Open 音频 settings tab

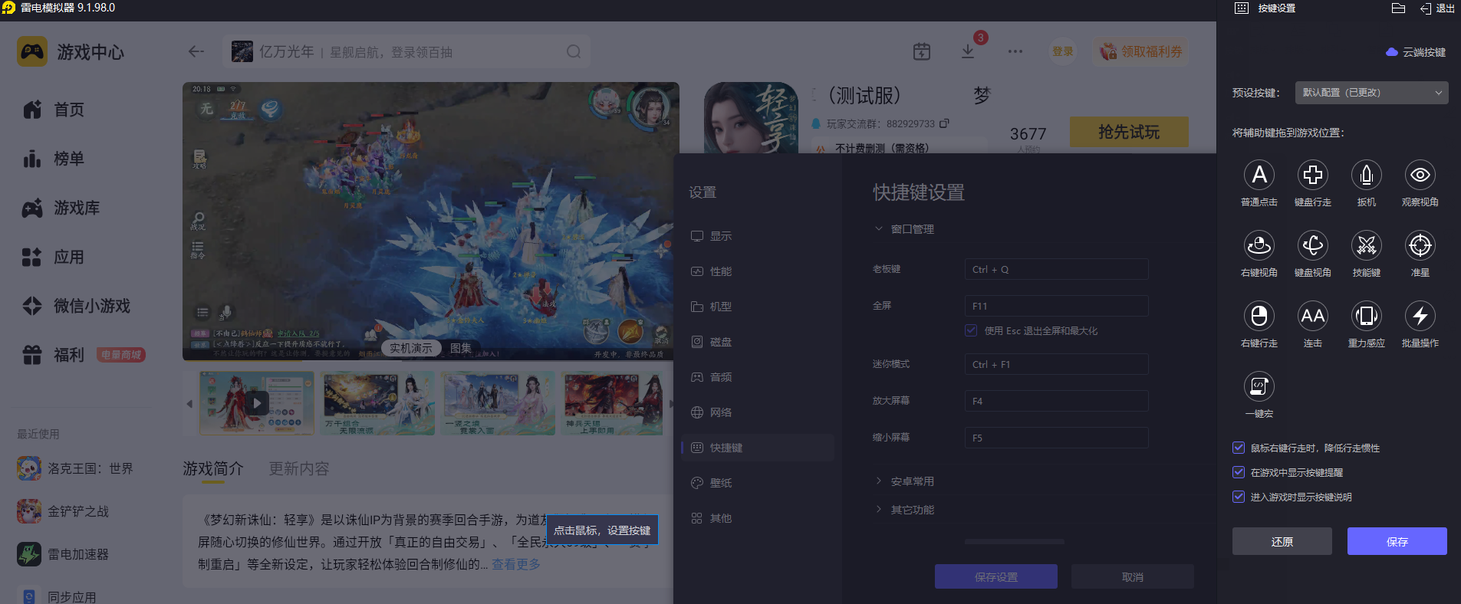pyautogui.click(x=758, y=377)
